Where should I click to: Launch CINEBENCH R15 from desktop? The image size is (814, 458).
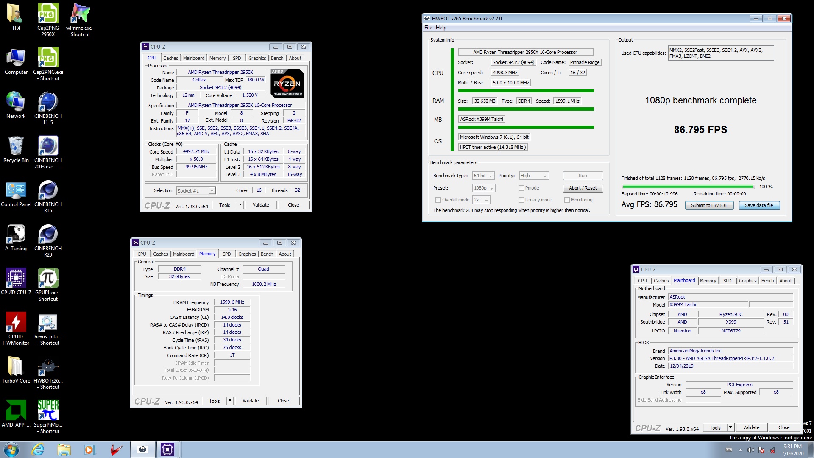(x=48, y=196)
